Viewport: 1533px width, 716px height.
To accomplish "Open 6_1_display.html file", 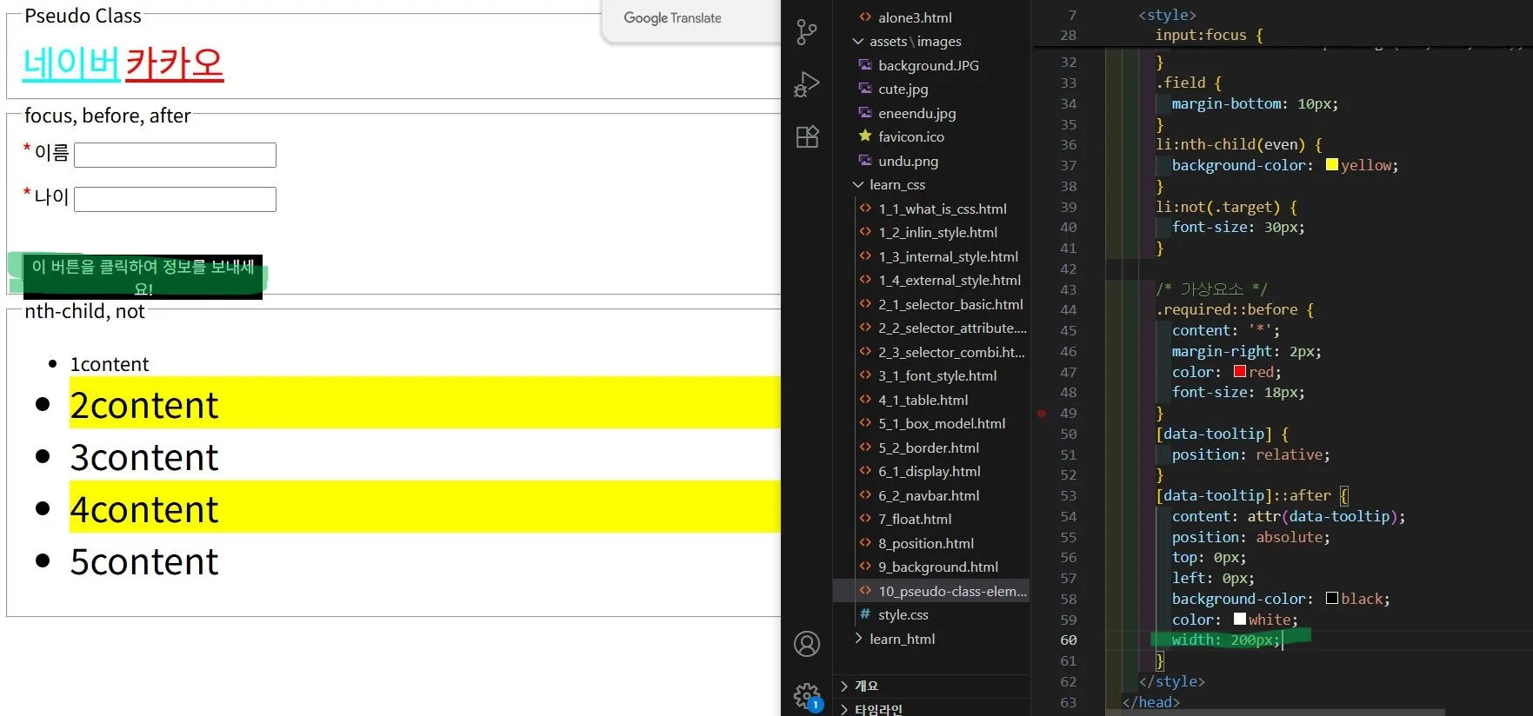I will [930, 471].
